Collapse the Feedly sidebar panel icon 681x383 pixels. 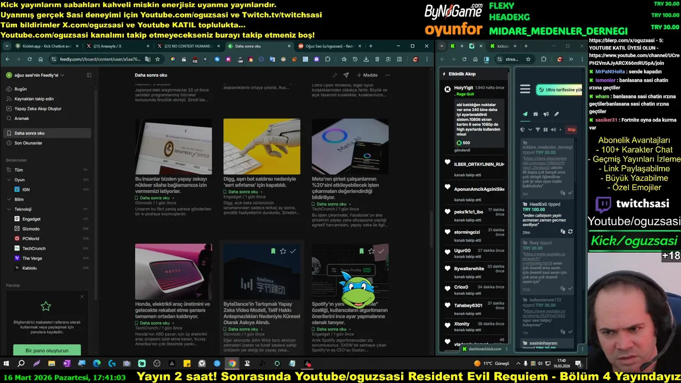click(89, 75)
